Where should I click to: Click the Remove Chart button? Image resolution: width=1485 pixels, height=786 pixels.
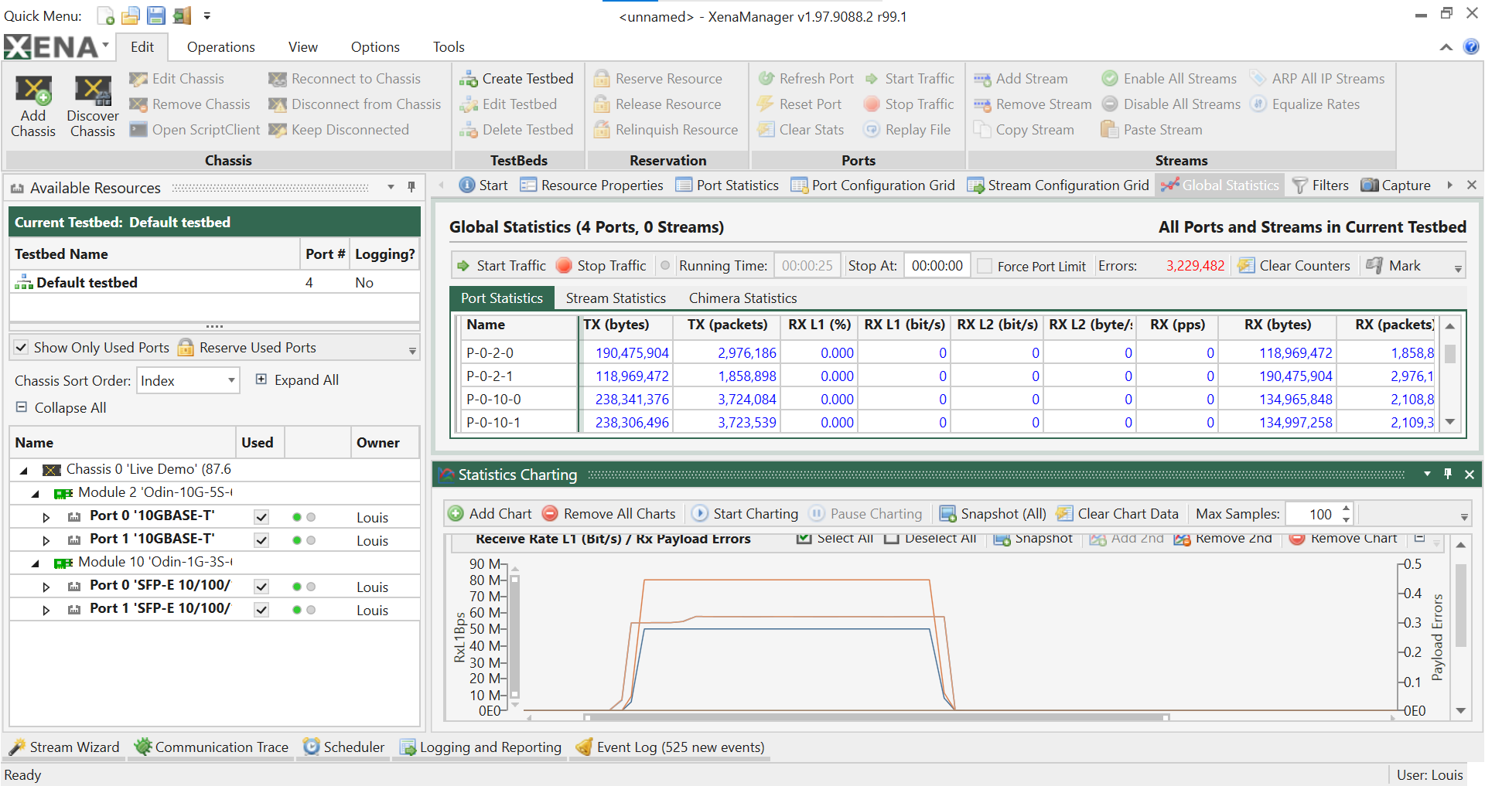[x=1344, y=539]
